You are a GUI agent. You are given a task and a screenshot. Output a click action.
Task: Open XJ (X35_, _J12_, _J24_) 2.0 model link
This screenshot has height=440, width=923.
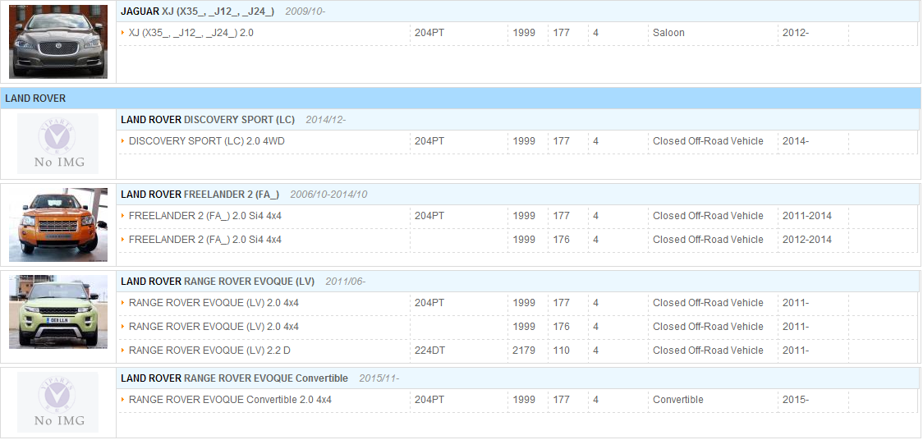[191, 33]
